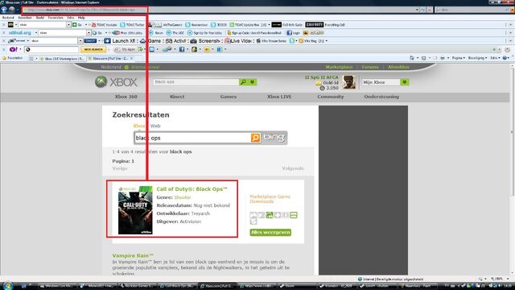This screenshot has width=515, height=290.
Task: Open dropdown arrow next to header search button
Action: 252,82
